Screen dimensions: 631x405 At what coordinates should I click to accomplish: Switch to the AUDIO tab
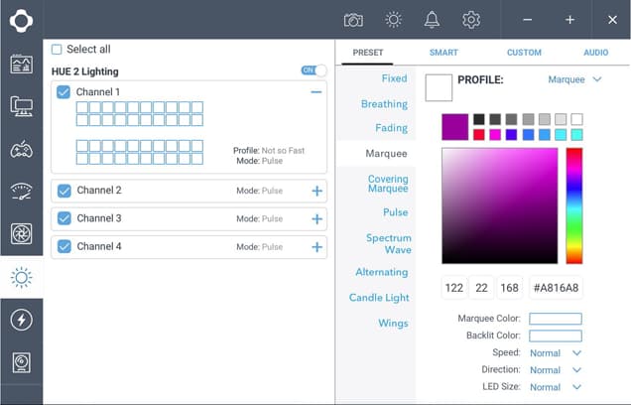596,53
